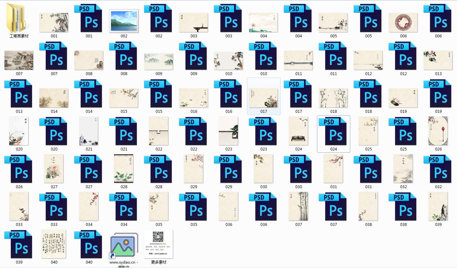Select the 037 PSD file icon
457x268 pixels.
tap(333, 207)
